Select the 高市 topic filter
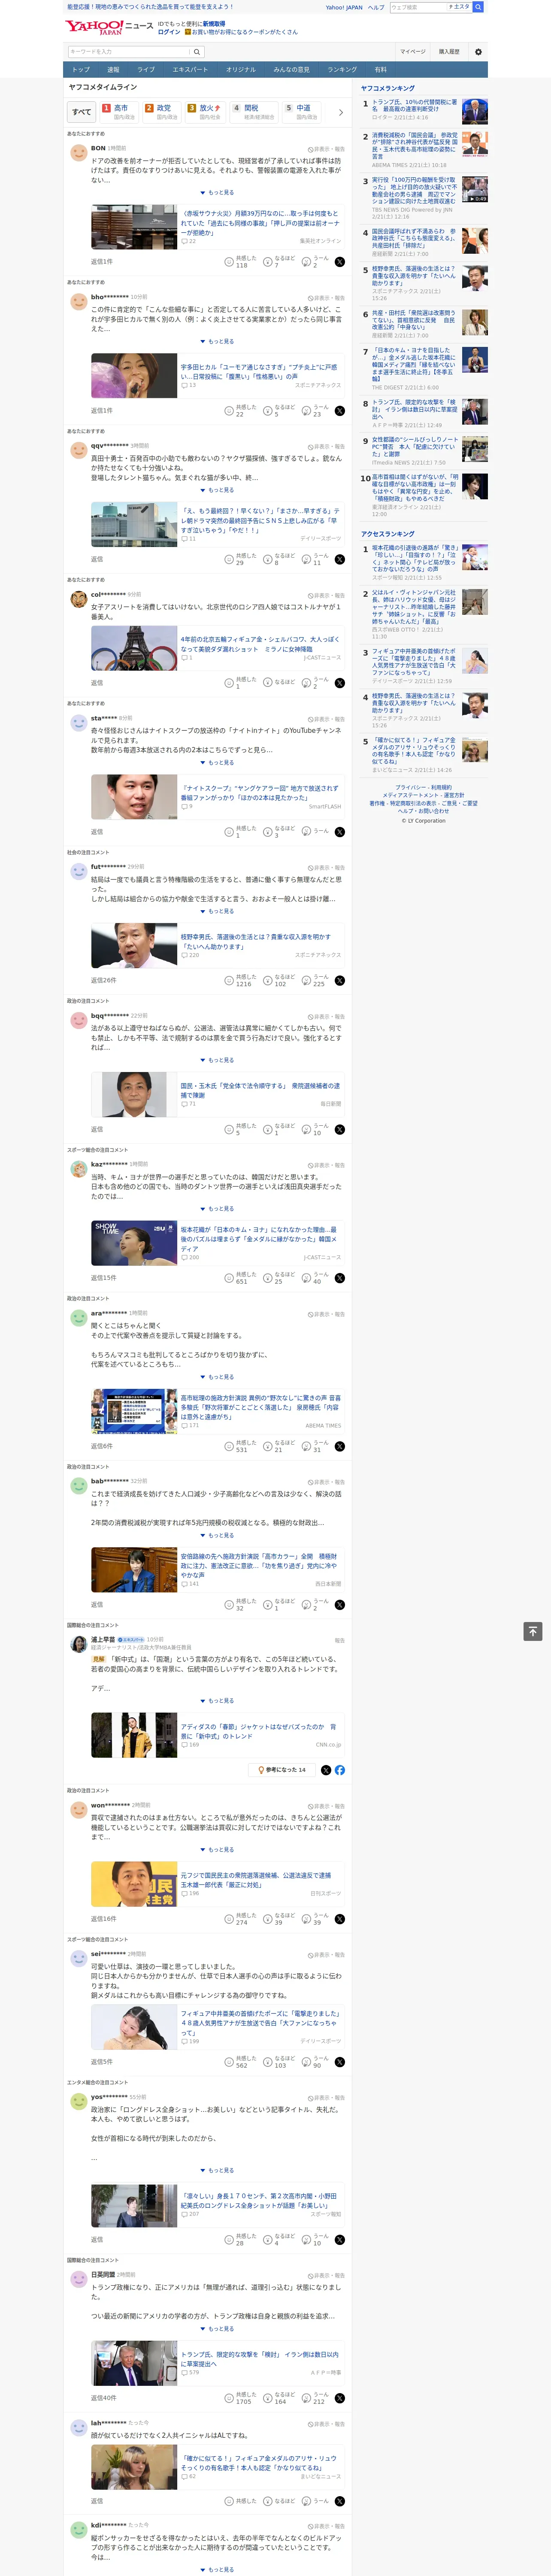This screenshot has height=2576, width=551. click(119, 112)
